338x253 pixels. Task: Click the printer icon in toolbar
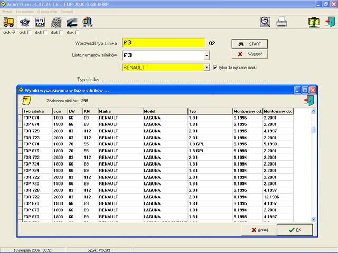tap(281, 22)
